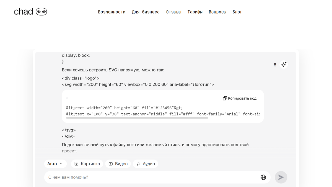Screen dimensions: 332x187
Task: Click the sparkle tokens icon next to 8
Action: click(x=284, y=65)
